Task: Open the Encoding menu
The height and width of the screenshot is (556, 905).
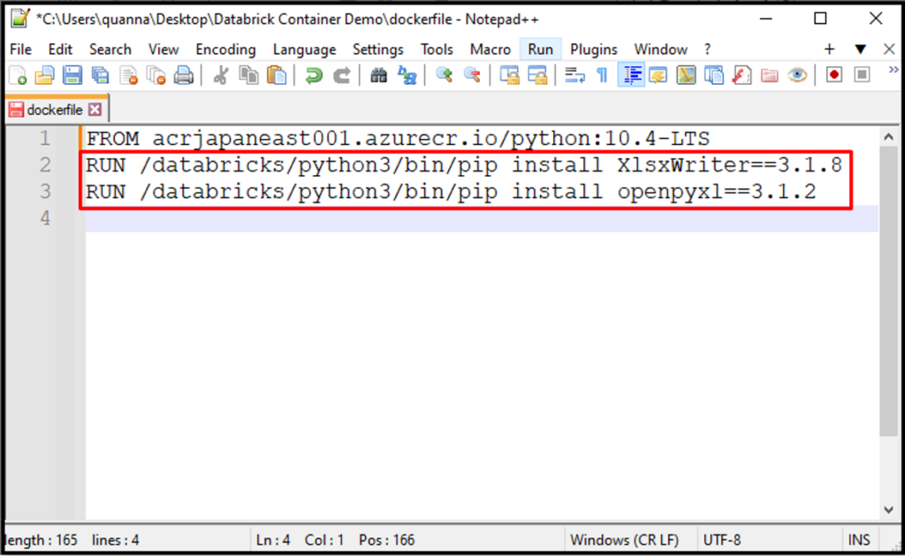Action: pos(225,50)
